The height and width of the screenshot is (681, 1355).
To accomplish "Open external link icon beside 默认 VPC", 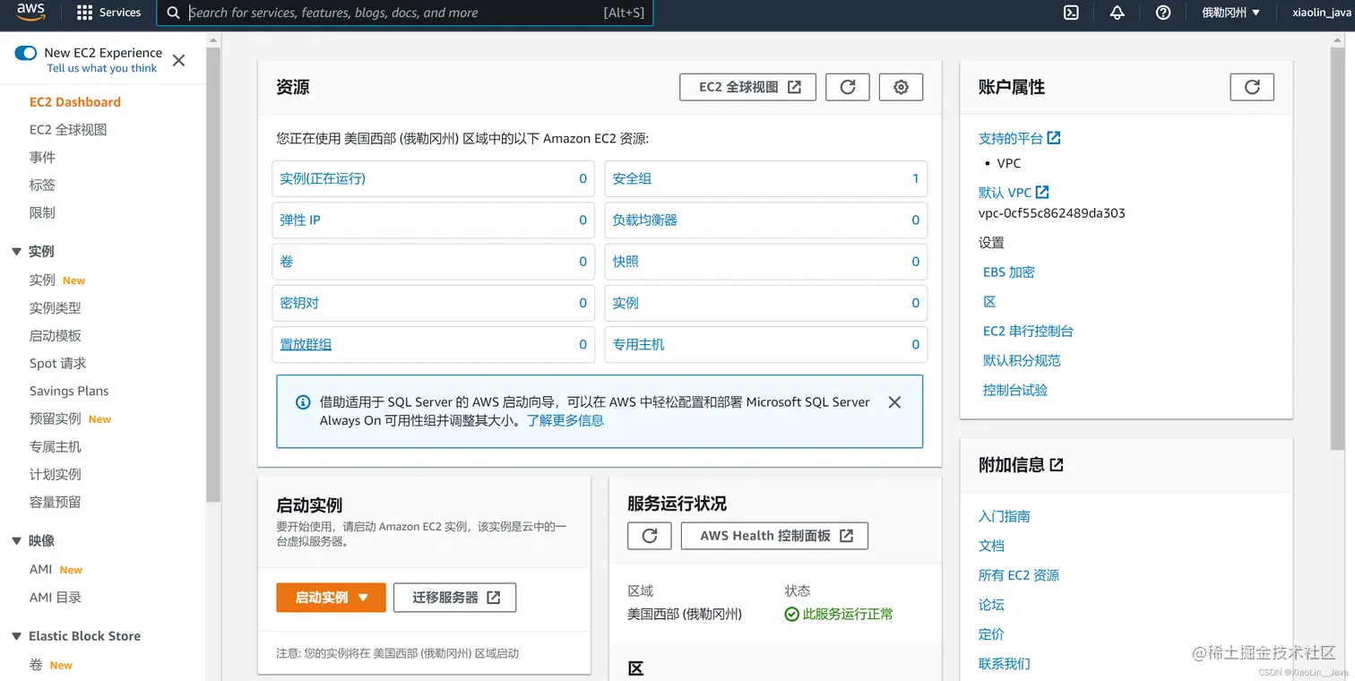I will tap(1042, 192).
